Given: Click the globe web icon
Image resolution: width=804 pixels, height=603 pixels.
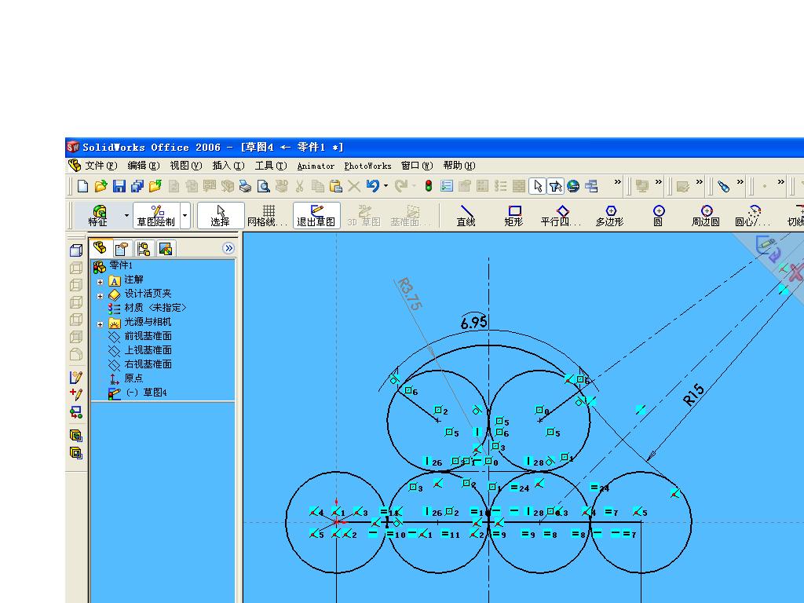Looking at the screenshot, I should point(573,186).
